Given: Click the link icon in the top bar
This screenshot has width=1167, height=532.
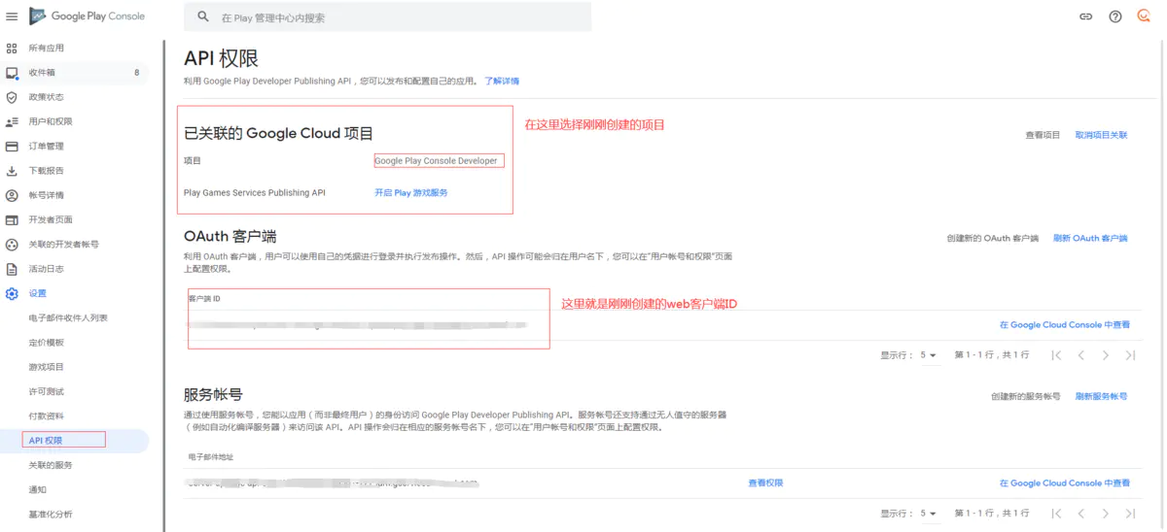Looking at the screenshot, I should tap(1086, 17).
